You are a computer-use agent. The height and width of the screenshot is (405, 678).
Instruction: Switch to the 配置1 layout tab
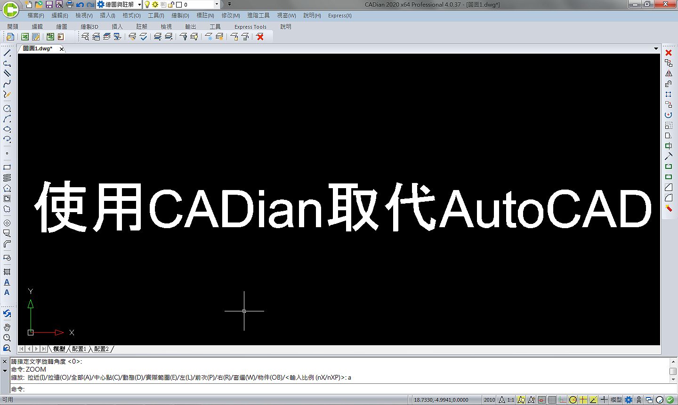point(79,349)
